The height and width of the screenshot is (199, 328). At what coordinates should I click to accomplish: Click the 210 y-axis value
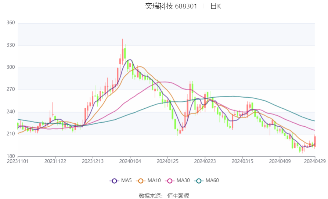point(11,134)
